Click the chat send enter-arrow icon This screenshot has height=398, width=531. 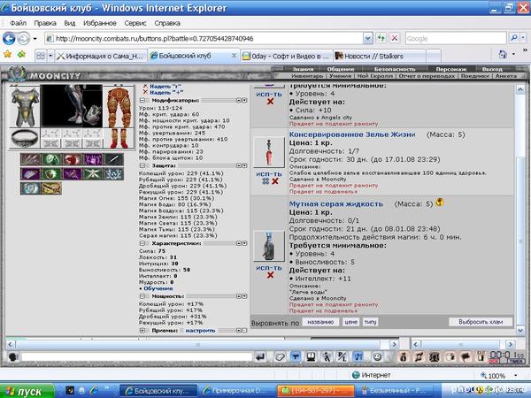260,356
